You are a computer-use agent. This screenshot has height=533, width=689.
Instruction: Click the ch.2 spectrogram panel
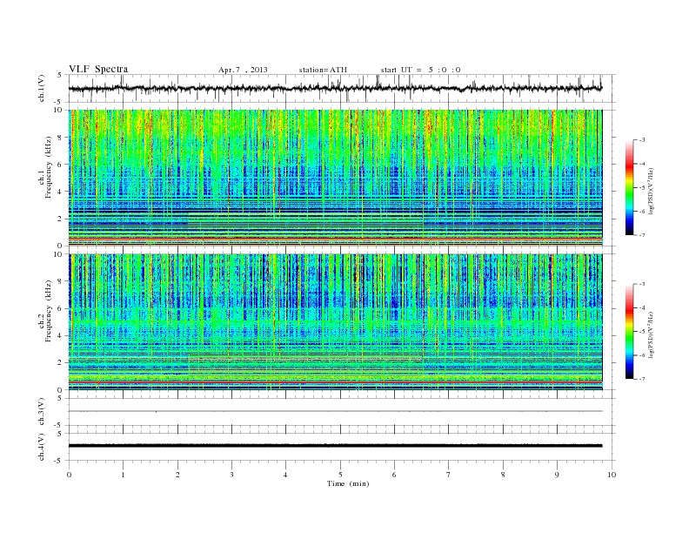coord(336,322)
